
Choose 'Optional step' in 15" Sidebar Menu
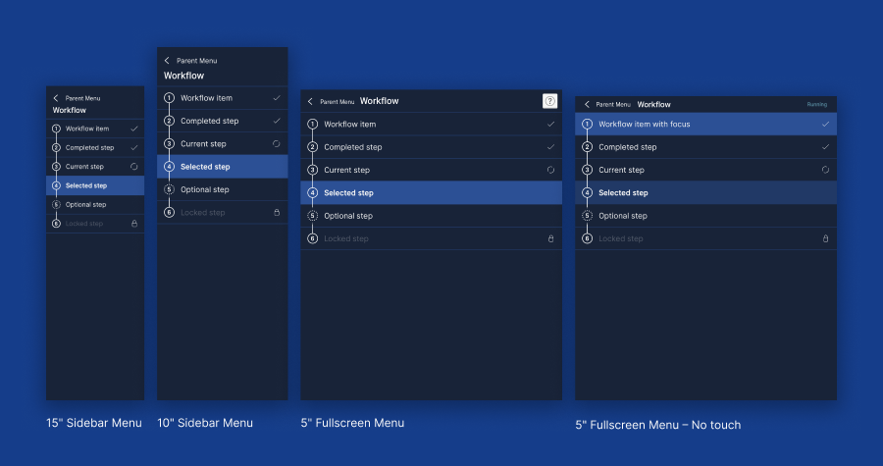86,205
